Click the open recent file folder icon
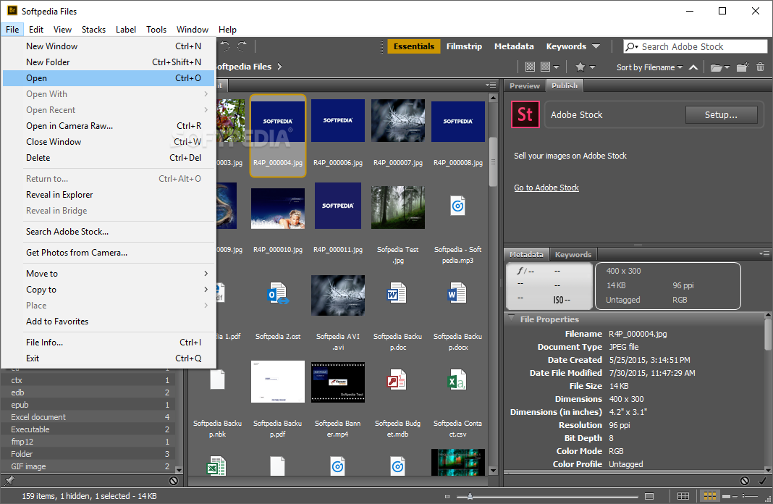 [717, 67]
